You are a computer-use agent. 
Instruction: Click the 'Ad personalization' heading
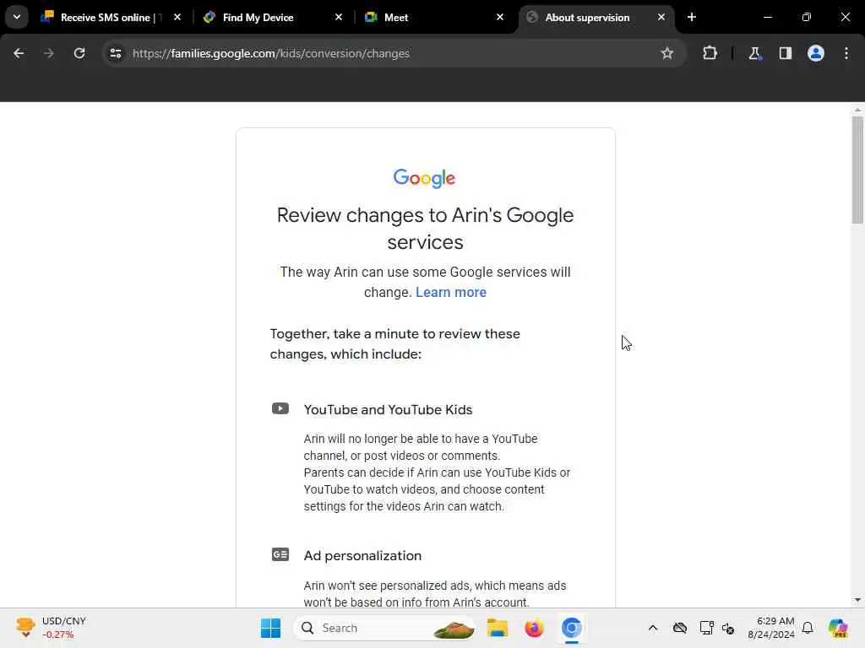[x=362, y=555]
